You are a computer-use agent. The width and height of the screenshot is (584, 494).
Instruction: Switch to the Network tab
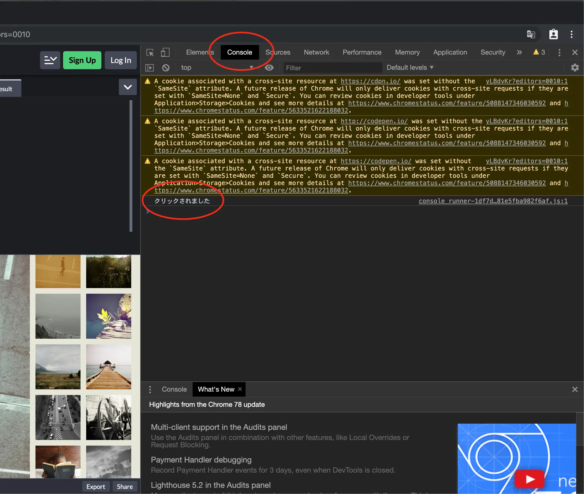click(316, 53)
